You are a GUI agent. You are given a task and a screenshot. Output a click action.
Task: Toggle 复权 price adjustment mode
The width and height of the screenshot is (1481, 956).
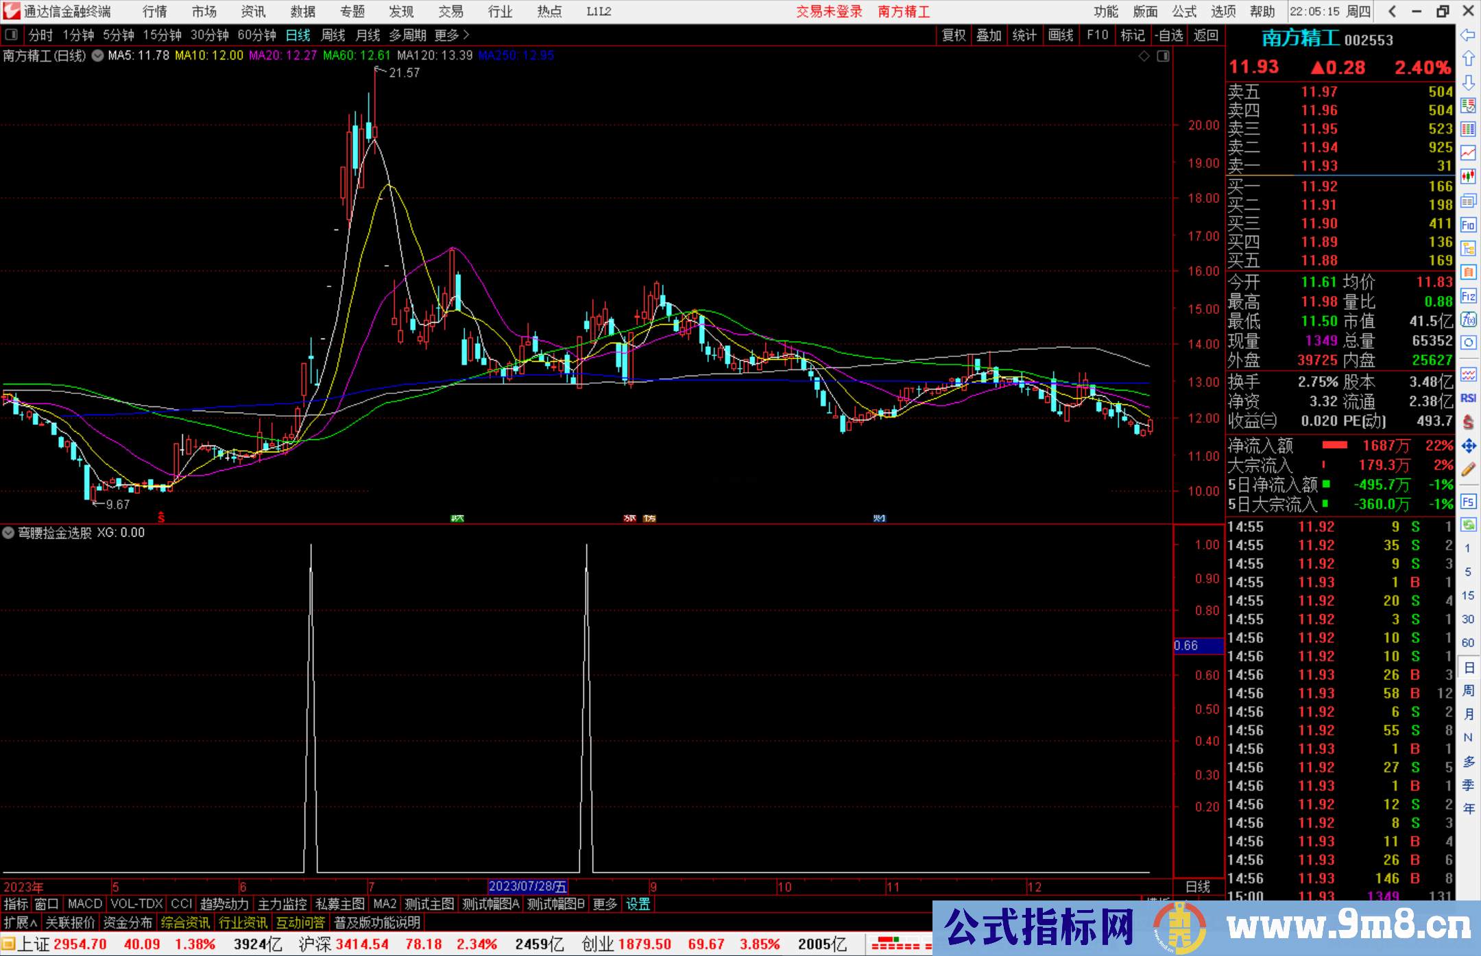point(953,35)
